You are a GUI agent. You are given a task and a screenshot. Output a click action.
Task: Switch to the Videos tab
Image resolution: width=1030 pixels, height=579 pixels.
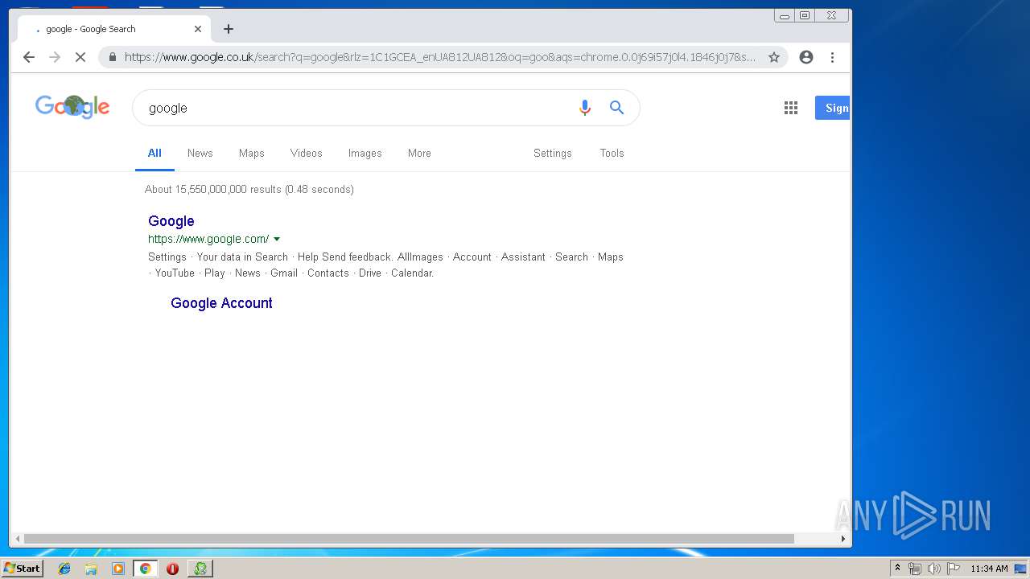307,153
